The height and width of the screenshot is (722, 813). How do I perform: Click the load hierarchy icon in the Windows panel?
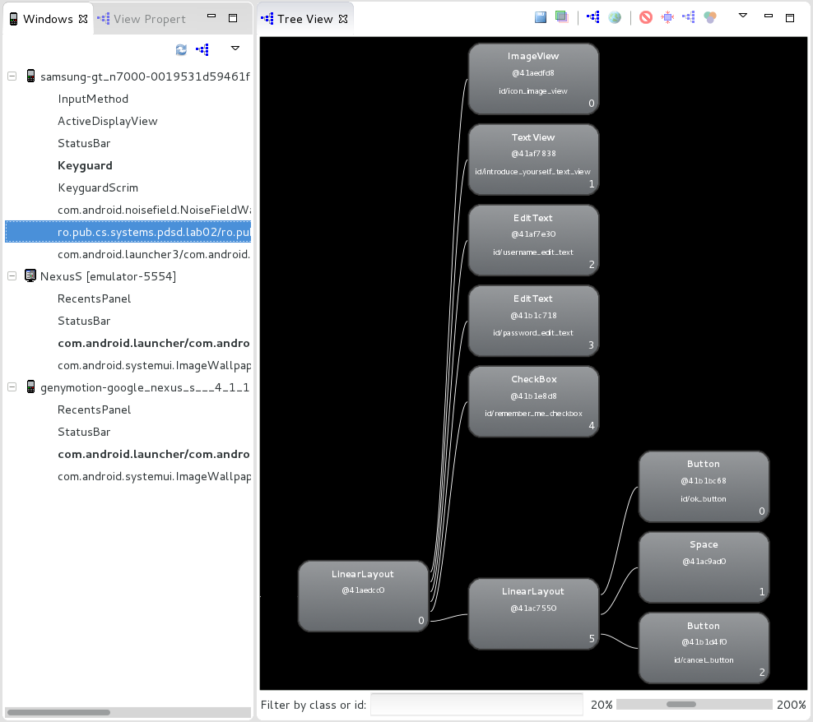click(x=202, y=49)
